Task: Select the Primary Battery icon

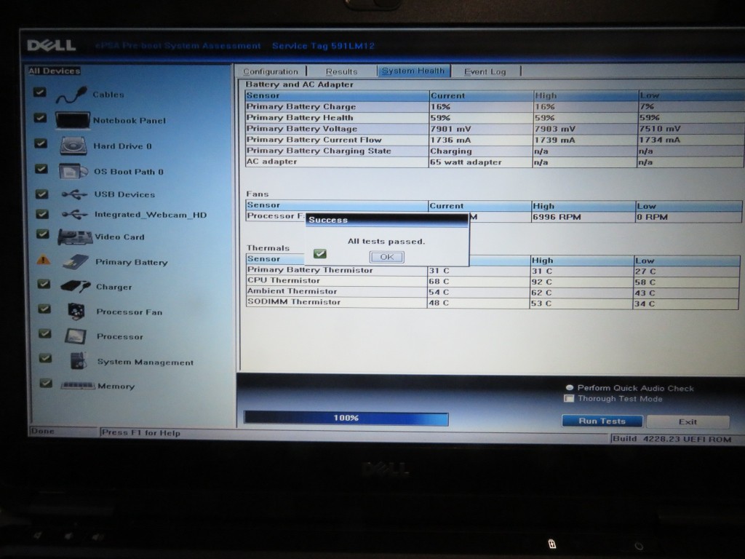Action: (76, 262)
